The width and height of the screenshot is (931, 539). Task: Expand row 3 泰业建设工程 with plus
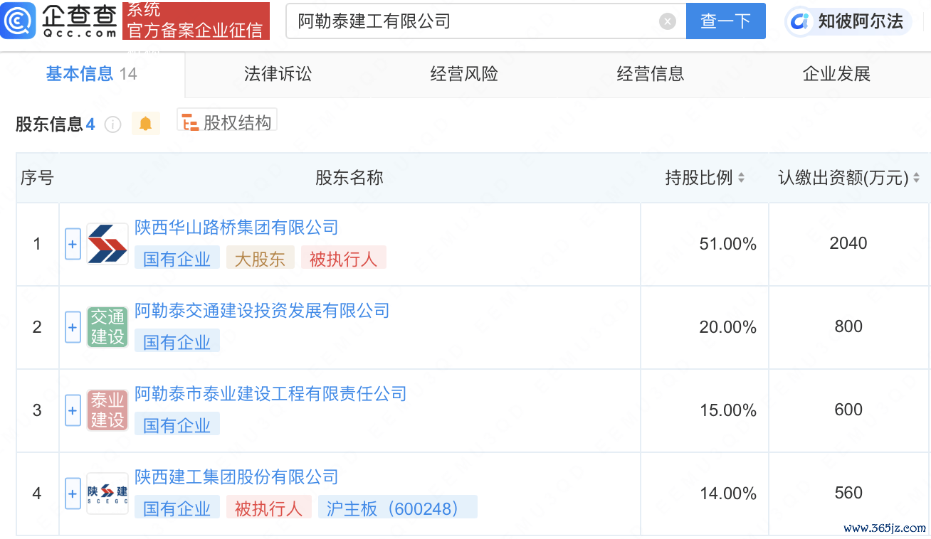point(73,410)
